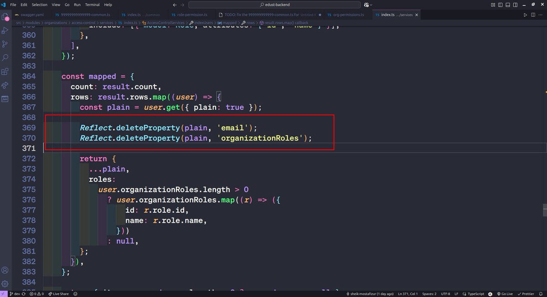Click the notifications bell in status bar
This screenshot has height=297, width=547.
[541, 294]
